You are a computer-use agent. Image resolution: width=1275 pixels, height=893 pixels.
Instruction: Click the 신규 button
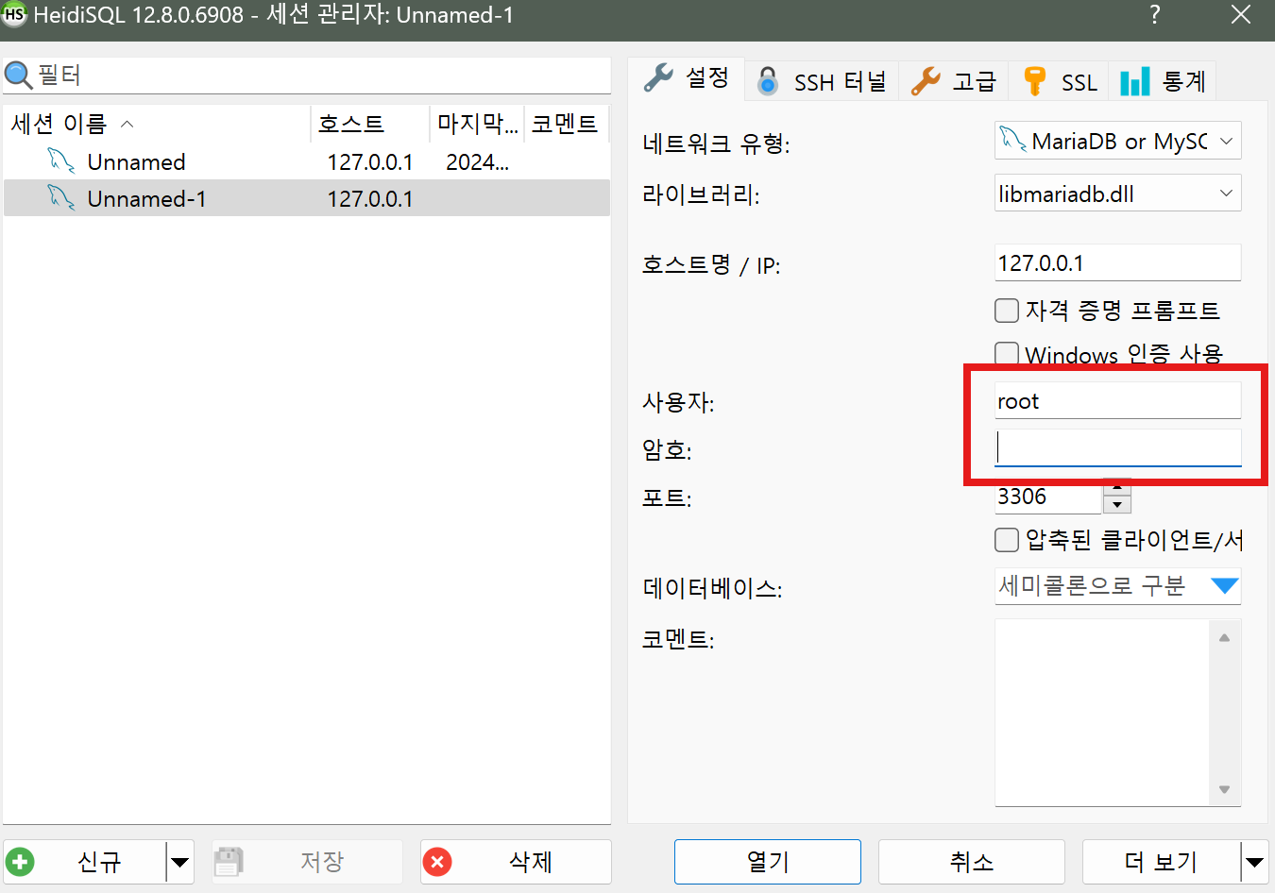(x=86, y=862)
